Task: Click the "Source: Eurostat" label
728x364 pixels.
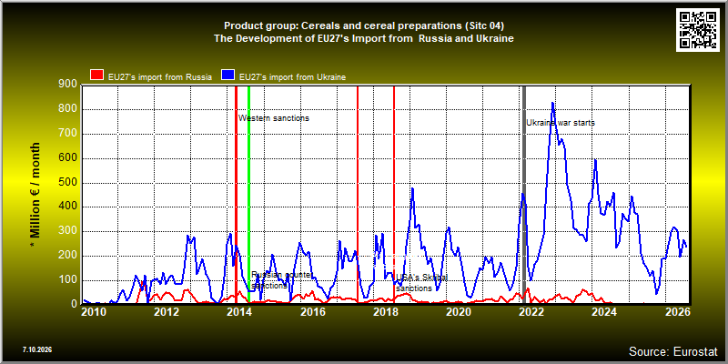Action: [673, 351]
